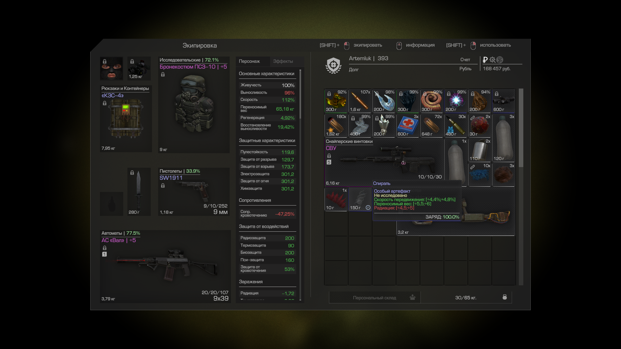
Task: Click the lock icon on the ПСЗ-10 armor
Action: click(163, 75)
